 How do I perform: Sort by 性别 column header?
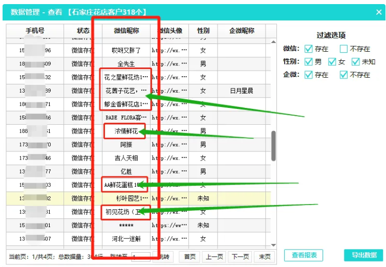tap(203, 31)
